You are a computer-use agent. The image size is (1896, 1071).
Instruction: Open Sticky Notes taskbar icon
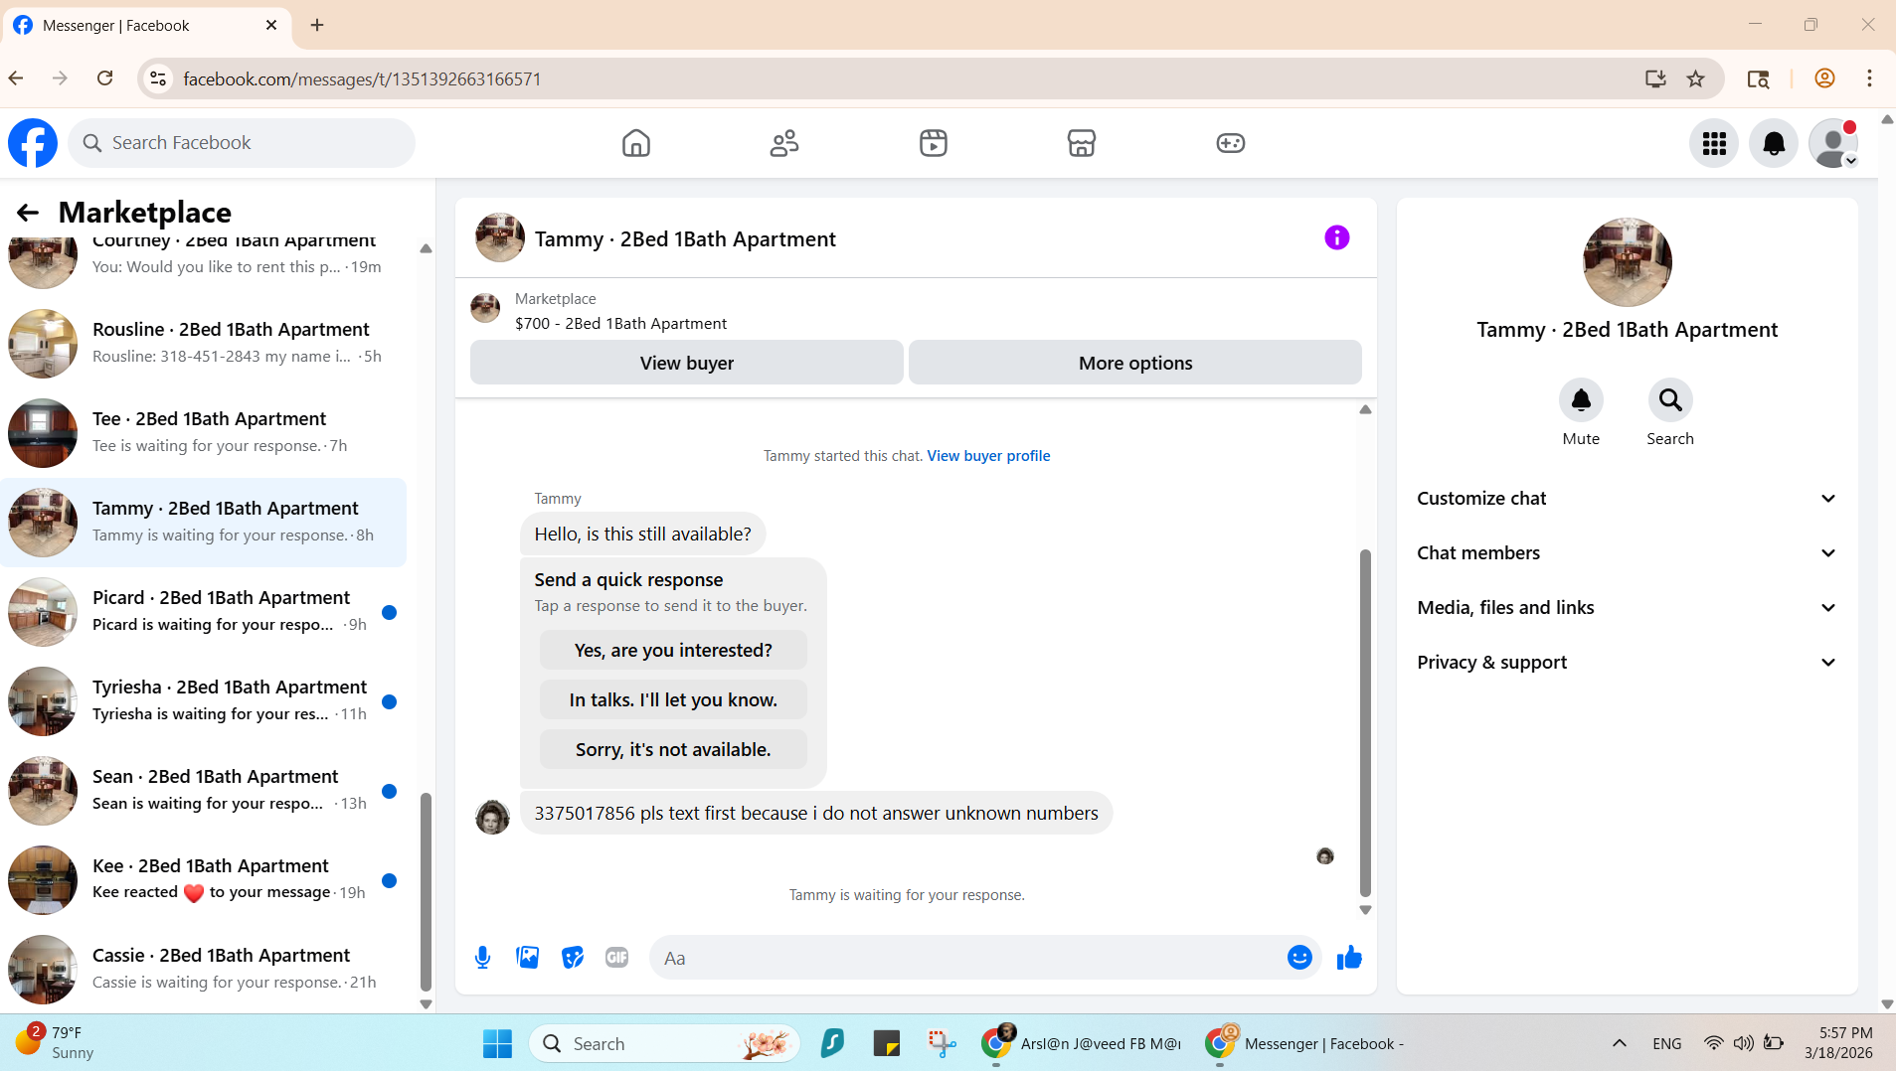886,1043
